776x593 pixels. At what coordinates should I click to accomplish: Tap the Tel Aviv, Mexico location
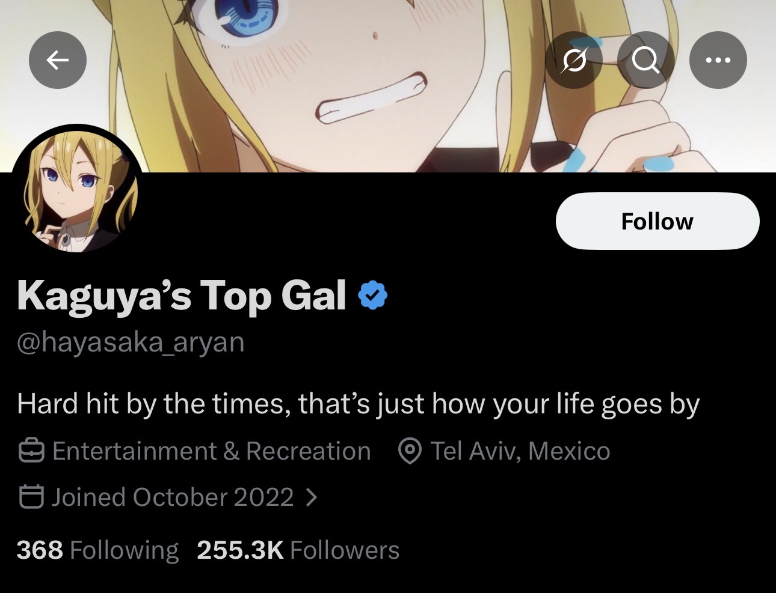[520, 451]
